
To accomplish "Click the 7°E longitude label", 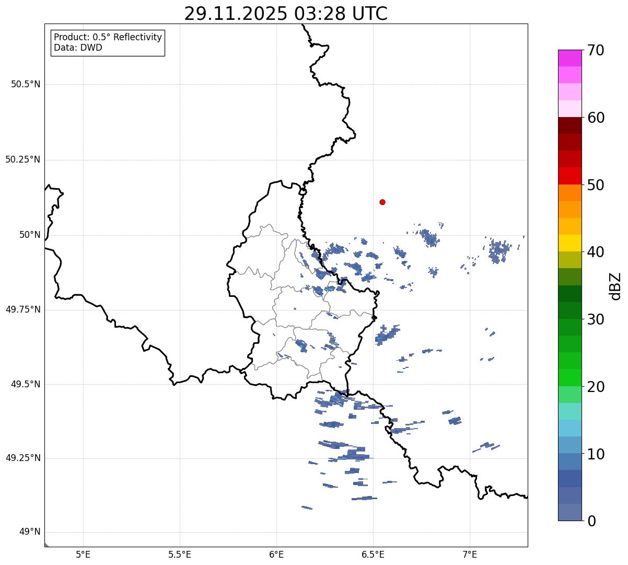I will click(x=470, y=555).
